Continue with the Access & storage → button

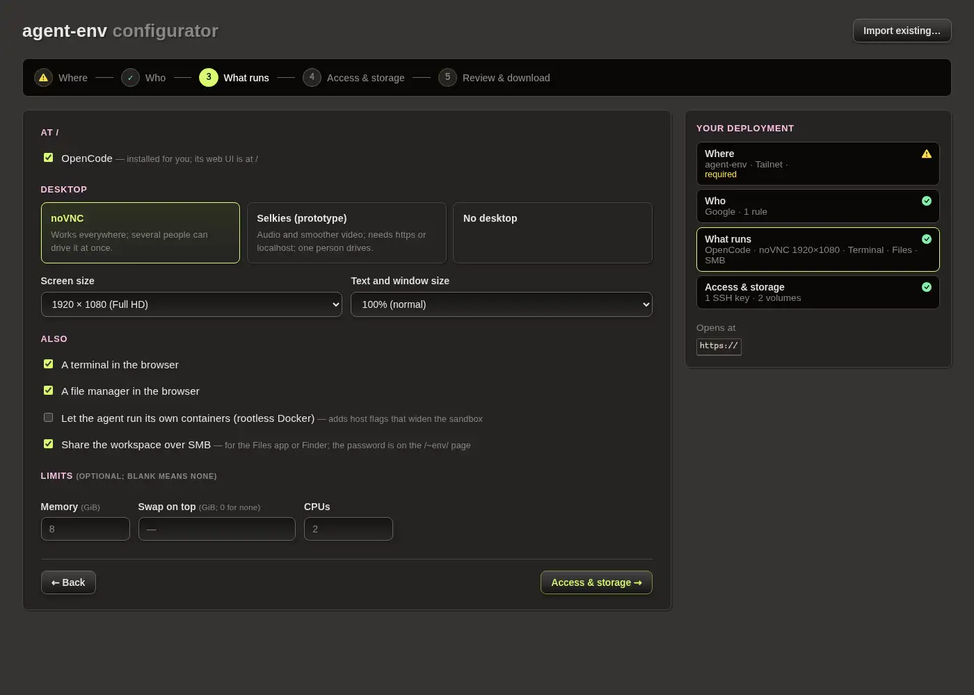[596, 582]
